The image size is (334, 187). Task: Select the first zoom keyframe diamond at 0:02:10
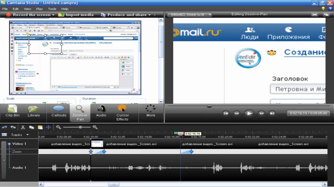click(x=91, y=151)
